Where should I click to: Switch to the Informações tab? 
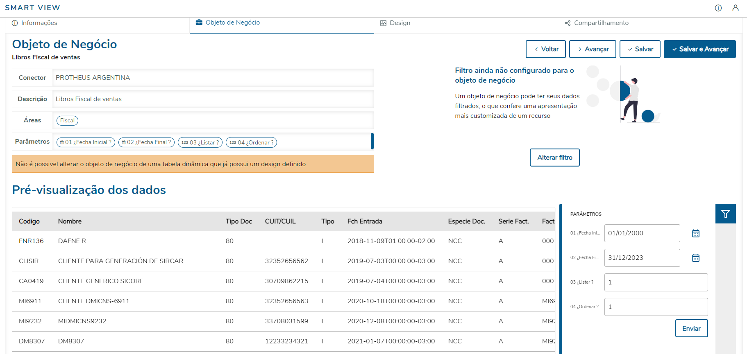pos(35,23)
